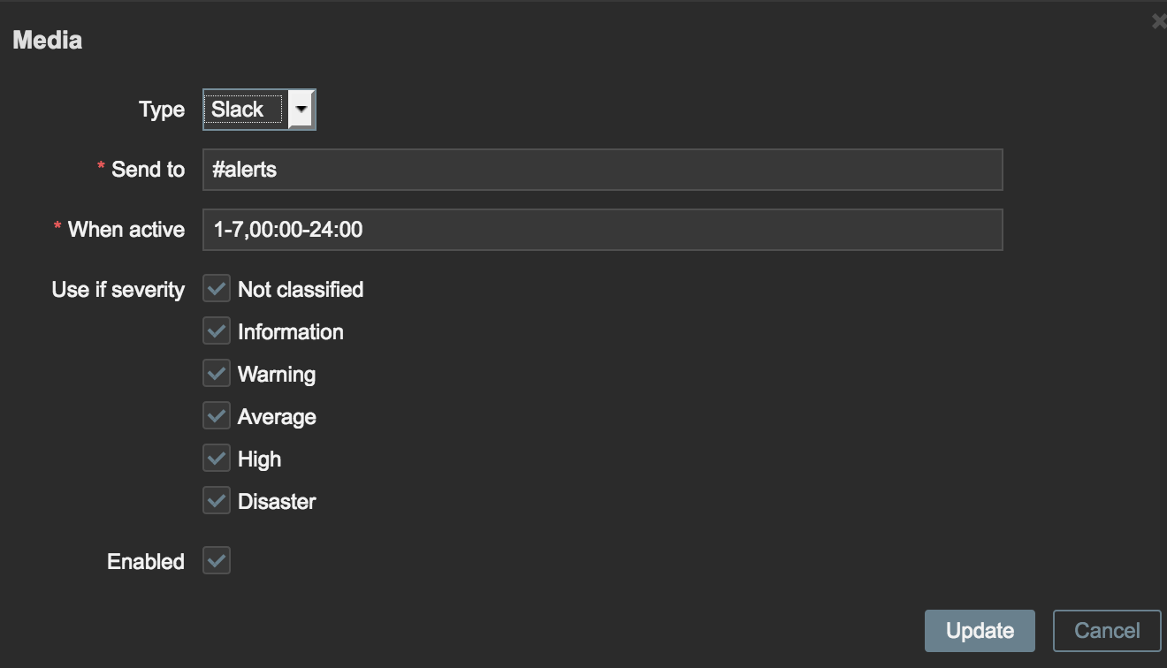The height and width of the screenshot is (668, 1167).
Task: Click the Enabled label text
Action: (x=145, y=560)
